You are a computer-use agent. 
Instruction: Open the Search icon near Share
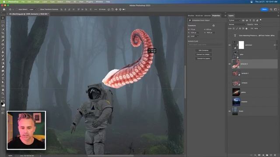(x=271, y=9)
